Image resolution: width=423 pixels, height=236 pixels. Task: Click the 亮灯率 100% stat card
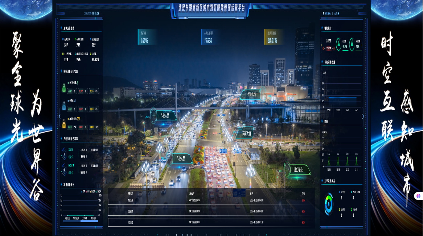[x=147, y=37]
